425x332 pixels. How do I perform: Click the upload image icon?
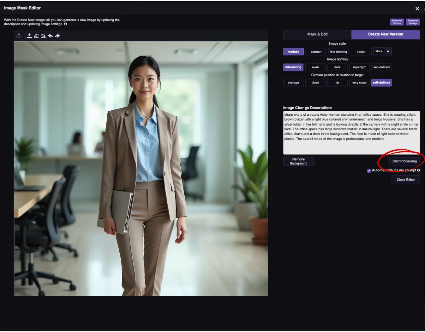click(x=18, y=35)
